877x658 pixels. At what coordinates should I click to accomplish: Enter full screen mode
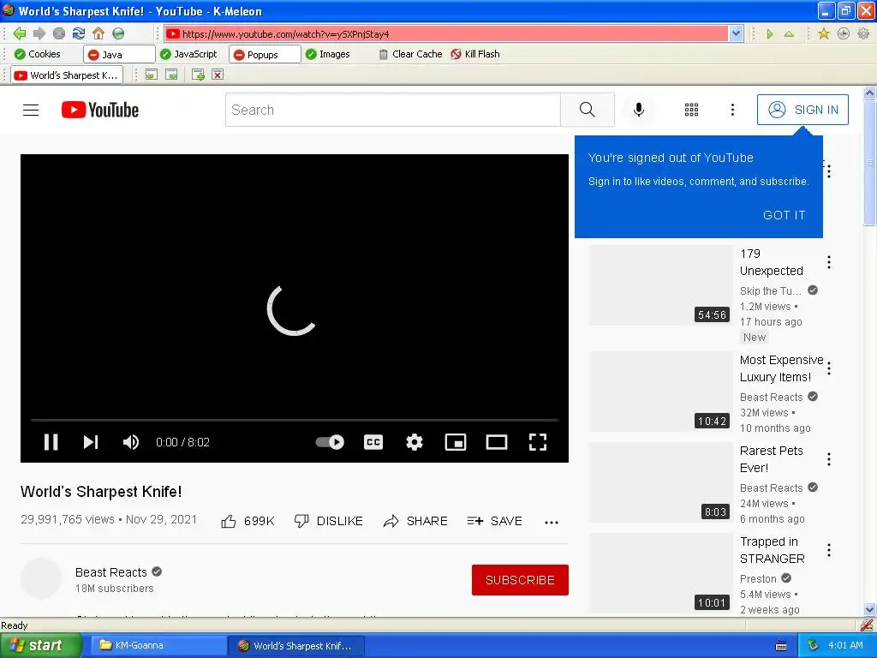tap(538, 442)
